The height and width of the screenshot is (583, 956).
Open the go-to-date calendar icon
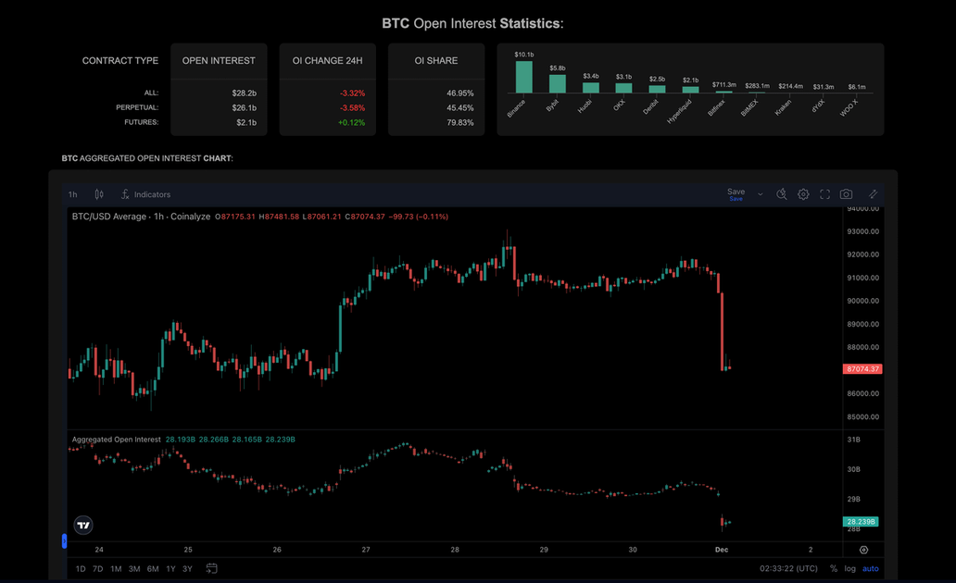pos(211,568)
